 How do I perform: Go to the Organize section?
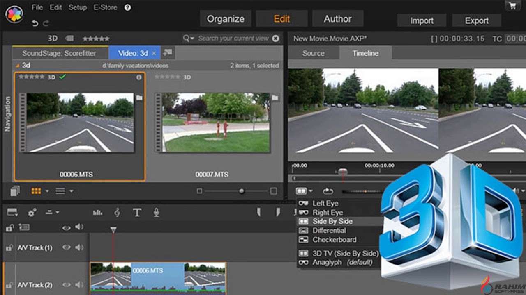(x=225, y=19)
